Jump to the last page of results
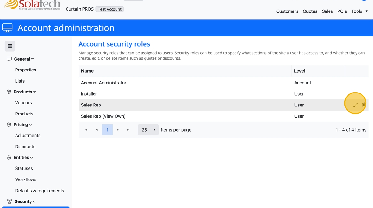This screenshot has width=373, height=208. [x=128, y=130]
